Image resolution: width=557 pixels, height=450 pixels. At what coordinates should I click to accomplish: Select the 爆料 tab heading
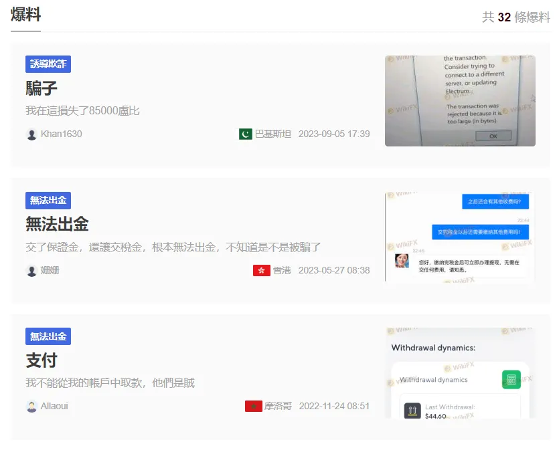pos(25,15)
